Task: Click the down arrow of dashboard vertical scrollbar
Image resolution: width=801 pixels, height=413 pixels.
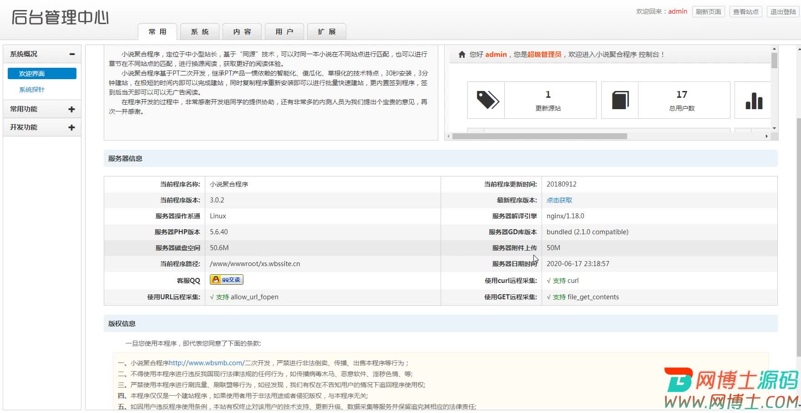Action: (774, 128)
